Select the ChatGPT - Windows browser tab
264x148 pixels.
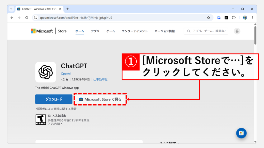click(39, 9)
